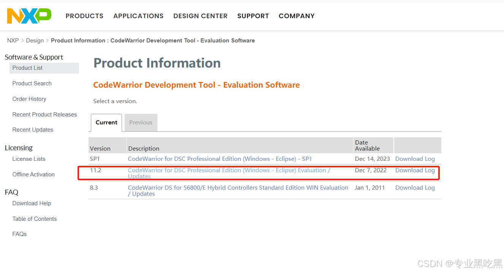
Task: Open CodeWarrior DSC Professional SP1 link
Action: (x=220, y=159)
